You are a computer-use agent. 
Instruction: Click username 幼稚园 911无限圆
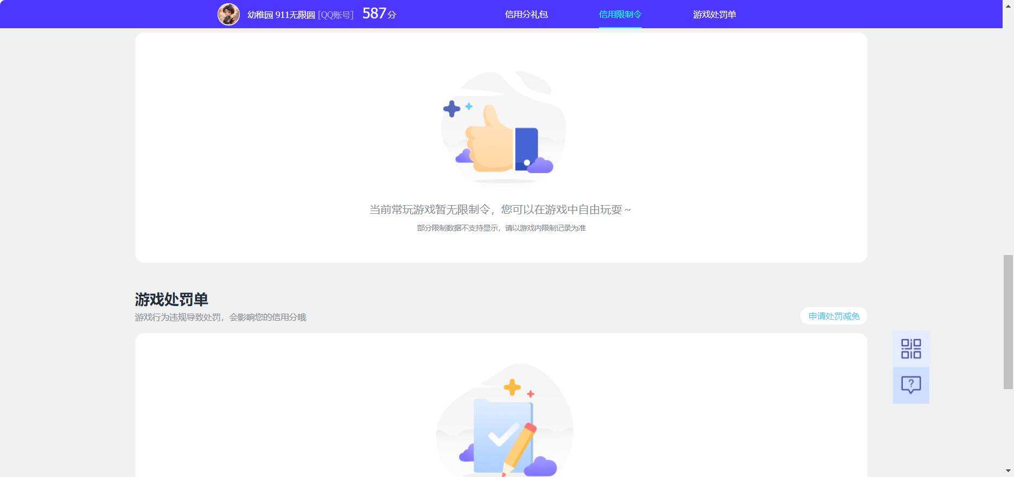(281, 15)
